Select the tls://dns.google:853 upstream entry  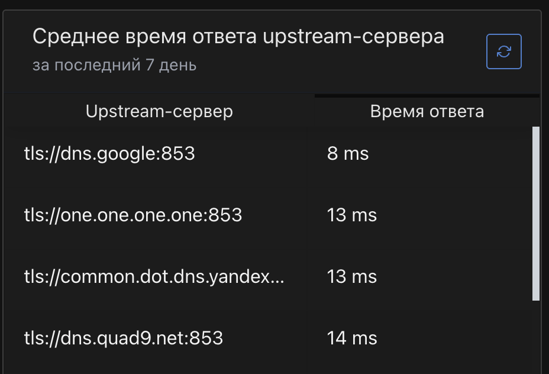pos(110,154)
